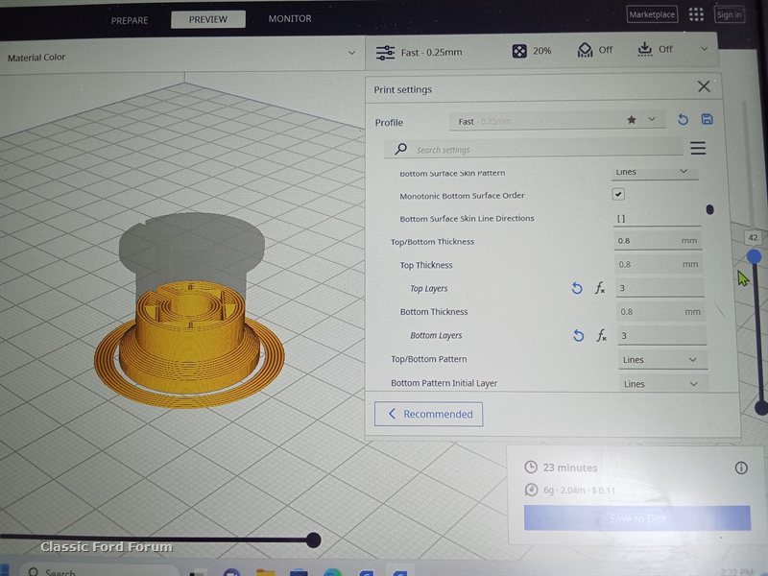Click the layer slider top handle

[755, 256]
